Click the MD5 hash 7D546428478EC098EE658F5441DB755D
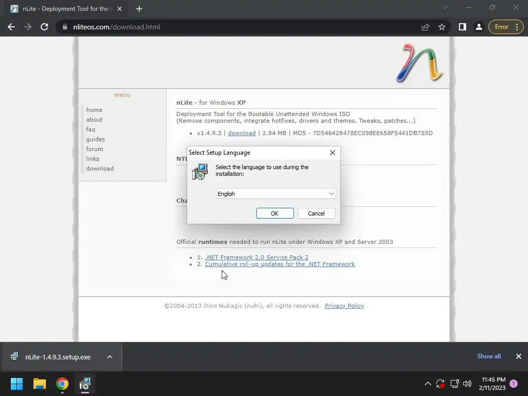The height and width of the screenshot is (396, 528). [373, 133]
